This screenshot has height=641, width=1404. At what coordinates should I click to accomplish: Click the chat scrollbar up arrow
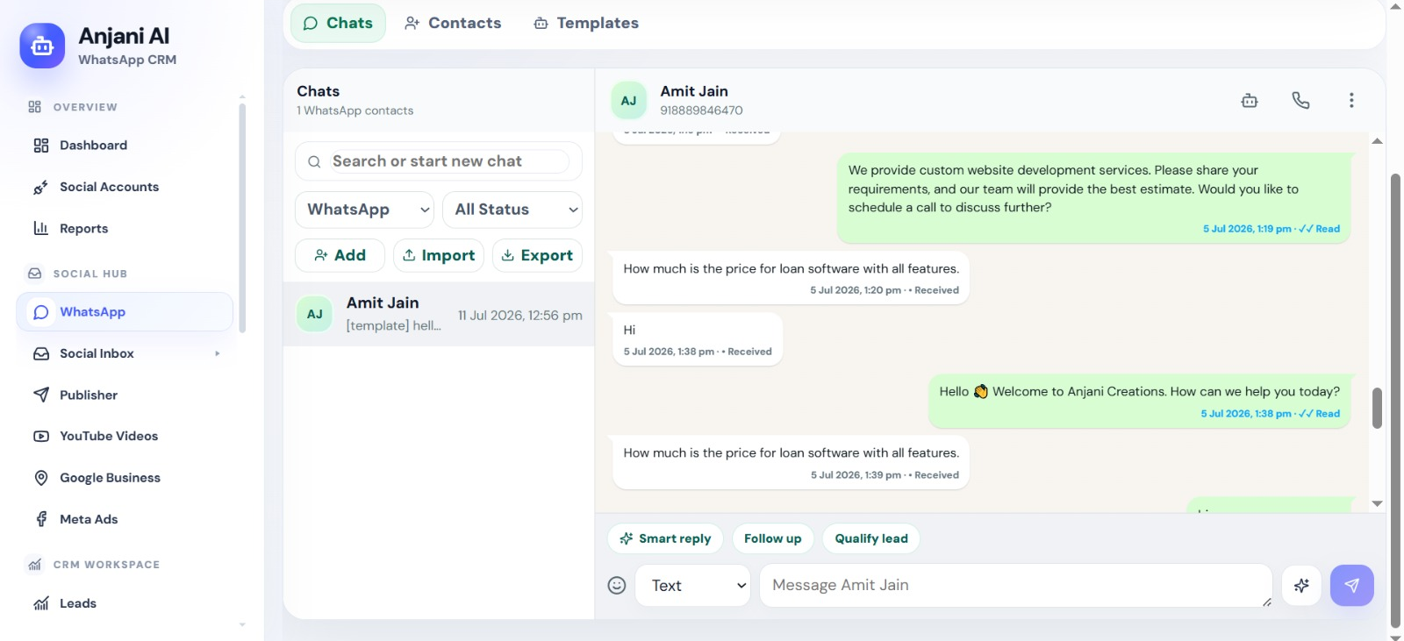click(x=1377, y=140)
